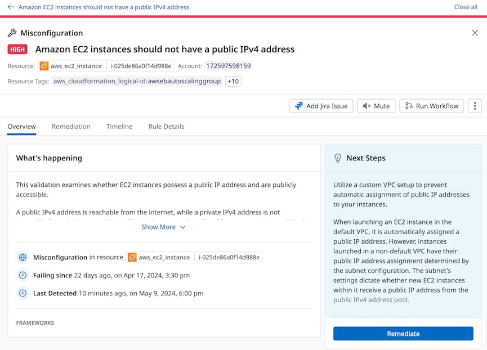Expand the +10 hidden resource tags
The image size is (487, 350).
233,81
